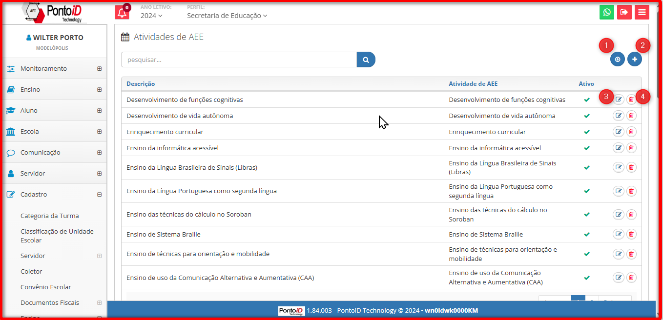This screenshot has height=320, width=663.
Task: Sort by Atividade de AEE column header
Action: coord(473,84)
